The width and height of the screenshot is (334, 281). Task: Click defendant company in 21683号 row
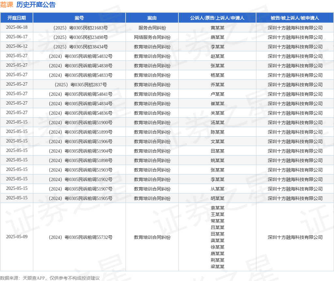[x=295, y=28]
